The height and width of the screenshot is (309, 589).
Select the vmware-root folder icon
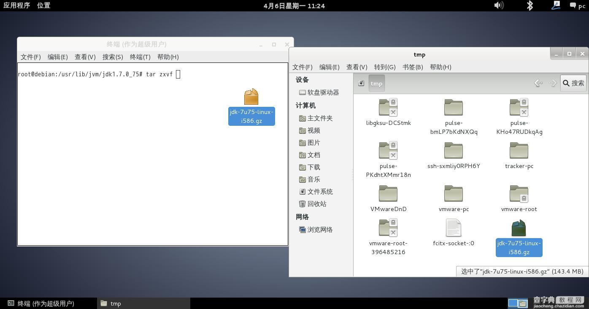(519, 194)
